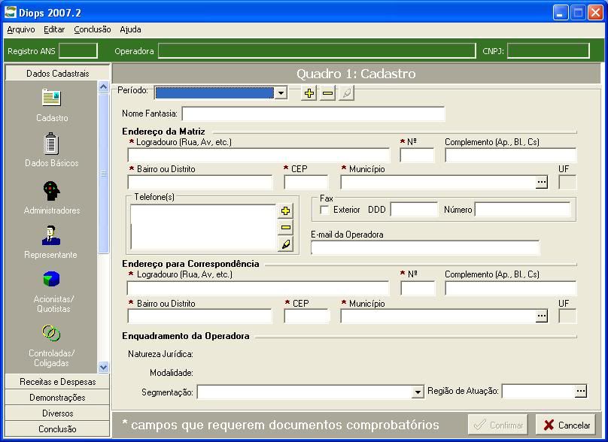Click the Cancelar button
608x442 pixels.
coord(566,425)
